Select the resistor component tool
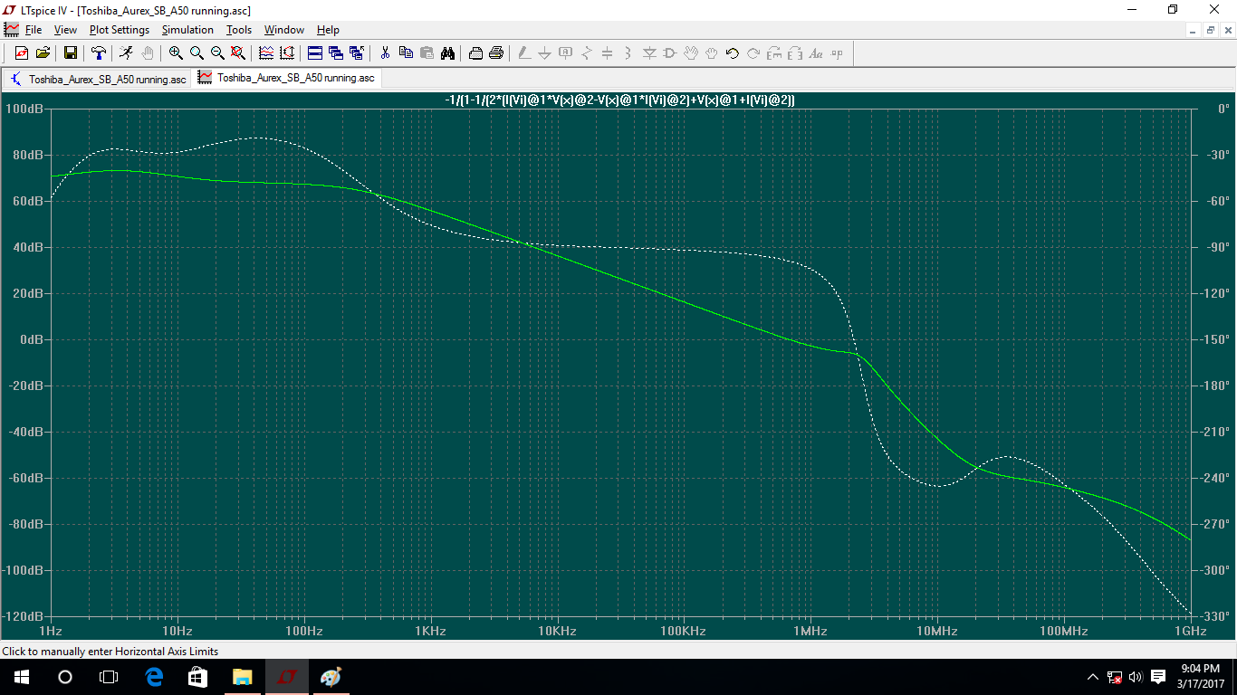This screenshot has height=695, width=1237. click(x=587, y=53)
